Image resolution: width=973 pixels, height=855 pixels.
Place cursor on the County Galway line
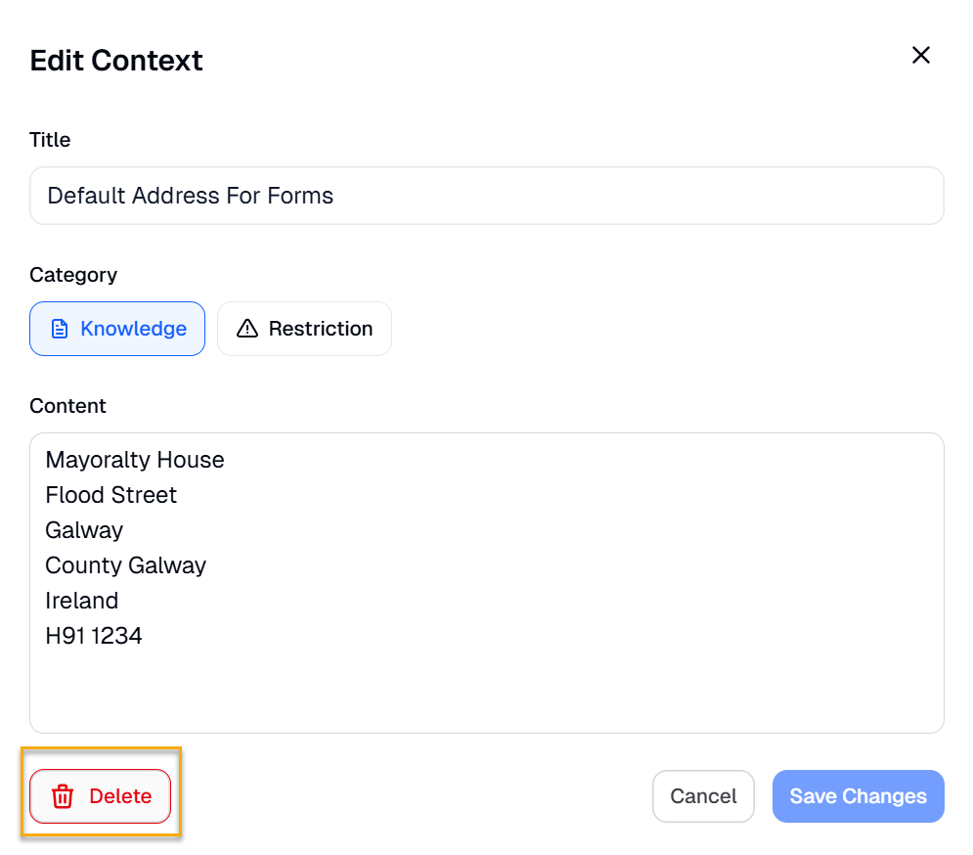(x=126, y=565)
